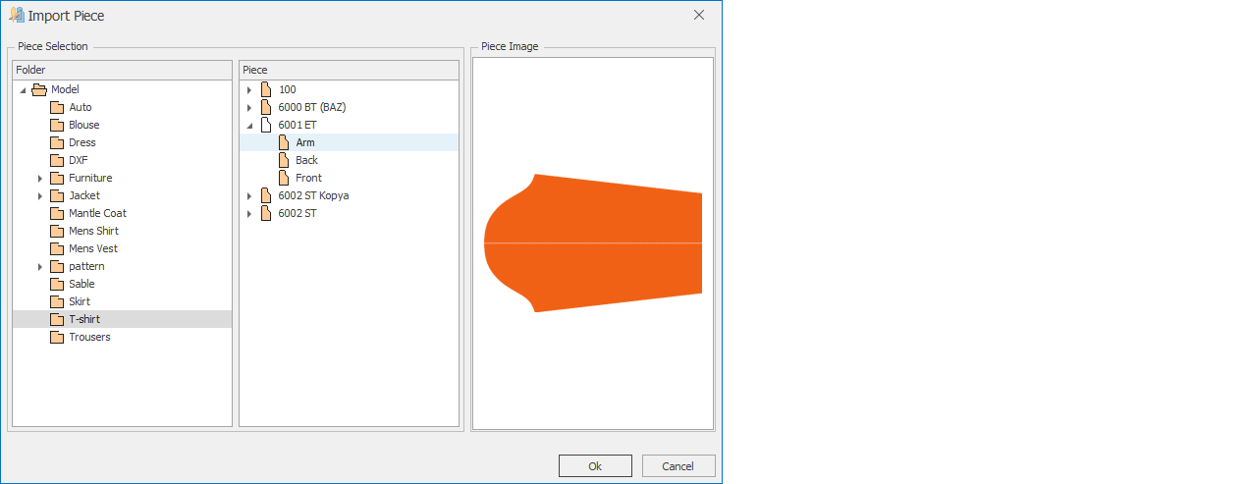Collapse the 6001 ET piece group
1247x484 pixels.
pos(249,126)
